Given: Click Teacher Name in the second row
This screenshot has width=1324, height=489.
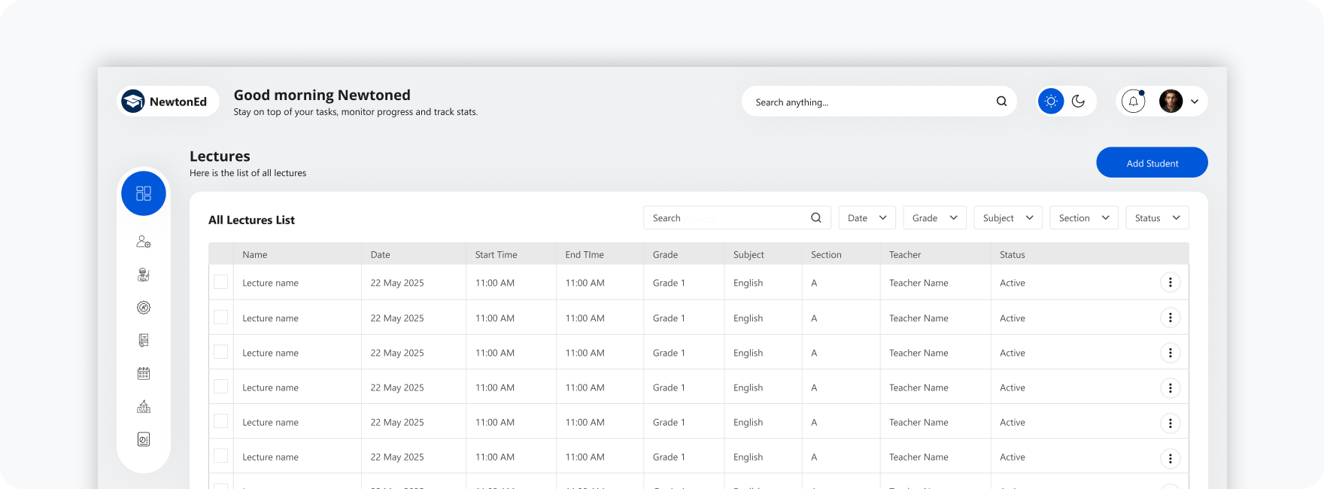Looking at the screenshot, I should (919, 318).
